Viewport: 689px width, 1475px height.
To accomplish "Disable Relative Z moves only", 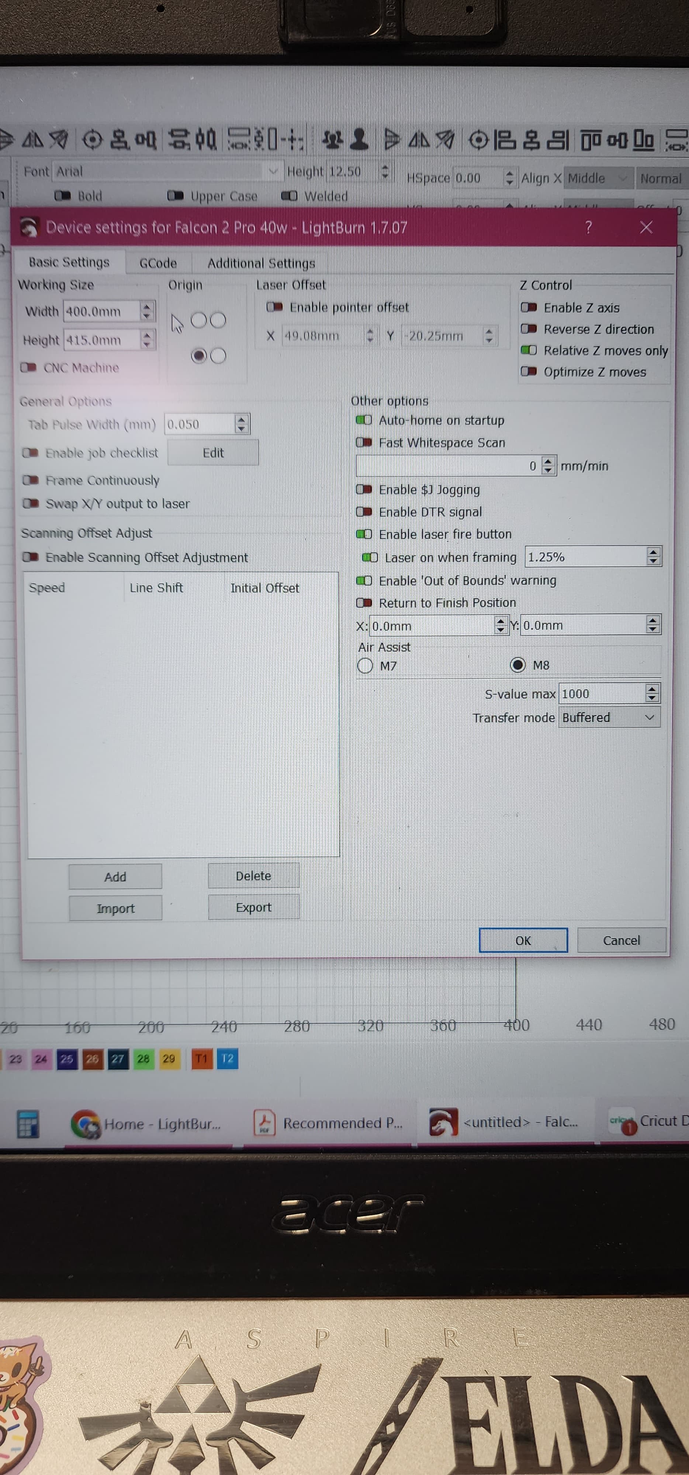I will pos(529,350).
